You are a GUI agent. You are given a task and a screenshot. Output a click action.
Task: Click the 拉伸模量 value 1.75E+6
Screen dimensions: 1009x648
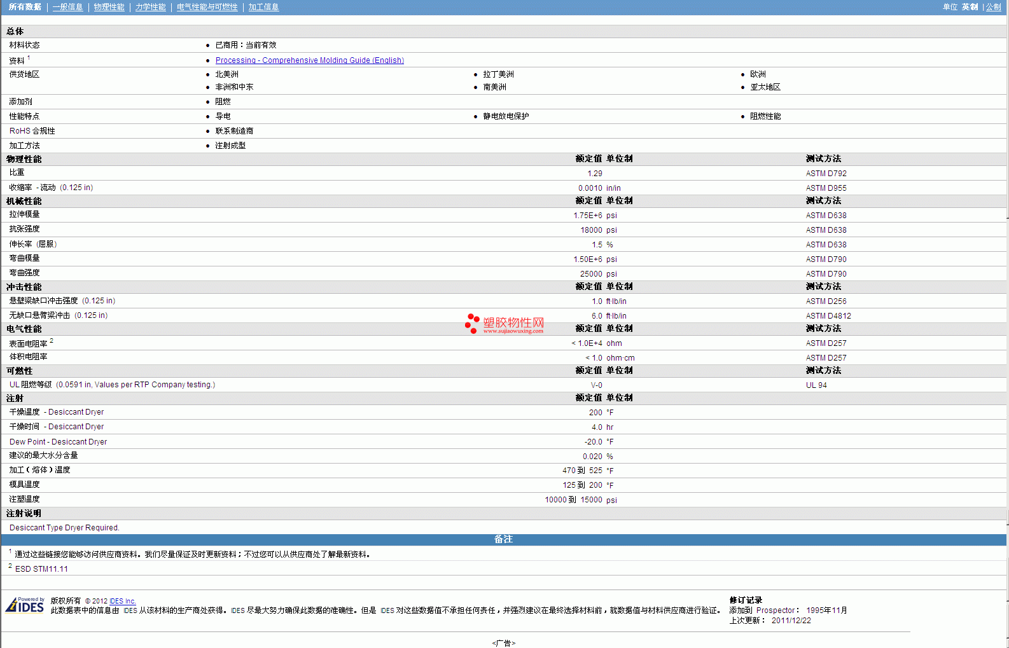click(588, 216)
